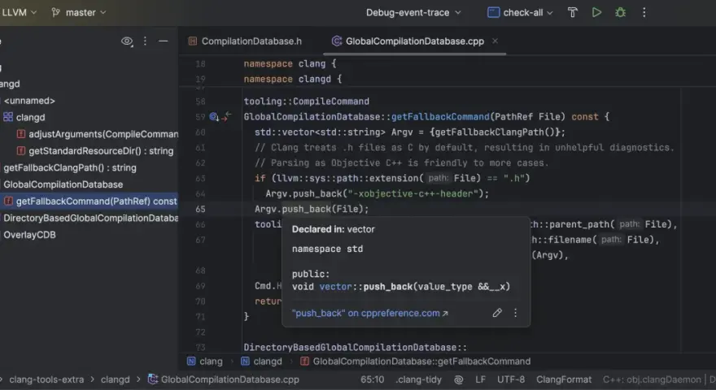This screenshot has width=716, height=390.
Task: Switch to CompilationDatabase.h tab
Action: point(245,41)
